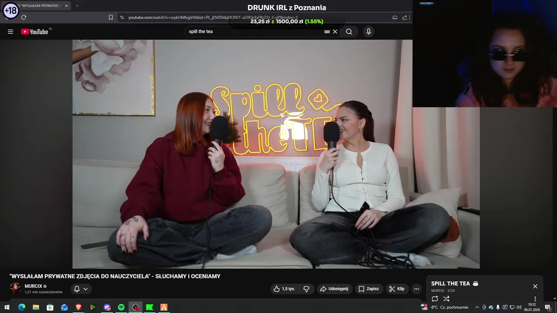This screenshot has height=313, width=557.
Task: Switch to OBS Studio on the taskbar
Action: tap(135, 307)
